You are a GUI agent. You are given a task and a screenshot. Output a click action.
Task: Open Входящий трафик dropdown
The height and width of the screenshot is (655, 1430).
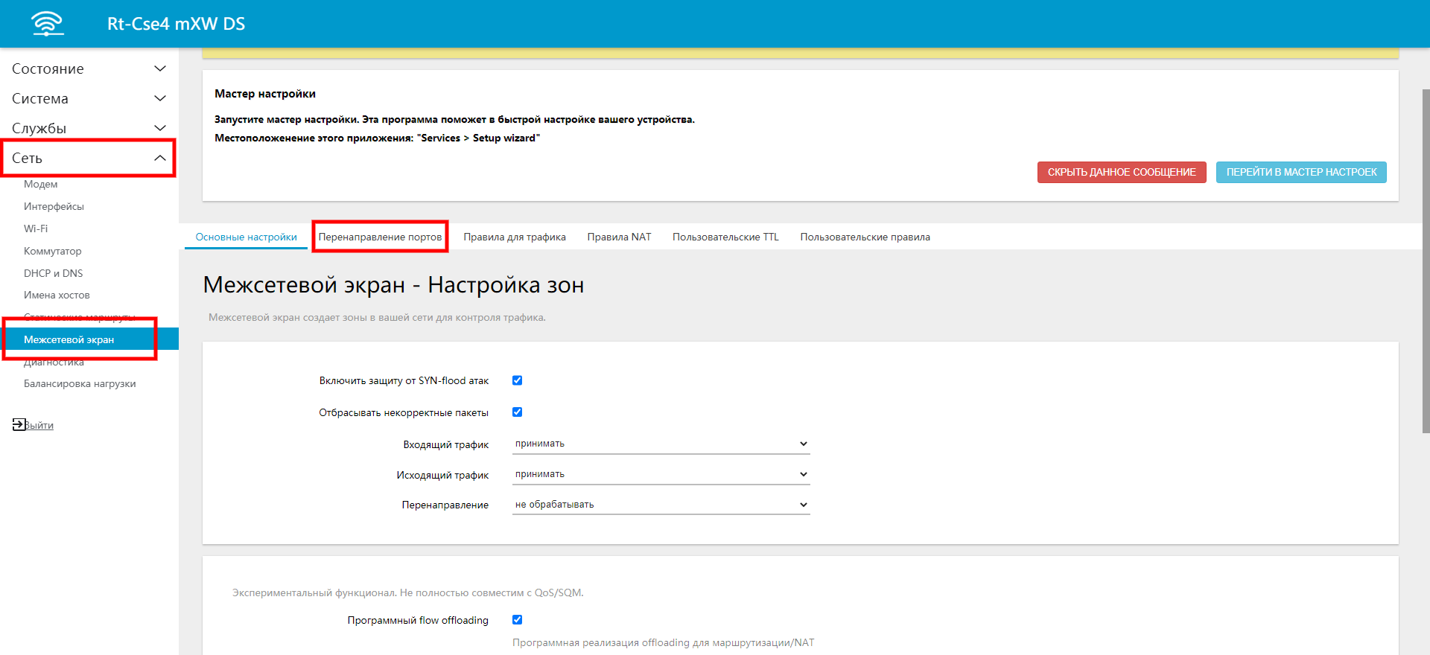tap(661, 444)
